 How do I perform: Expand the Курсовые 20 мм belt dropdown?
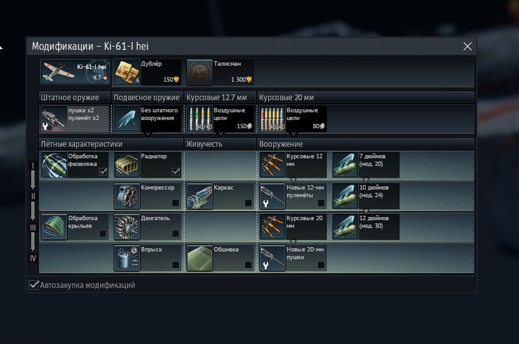click(294, 133)
